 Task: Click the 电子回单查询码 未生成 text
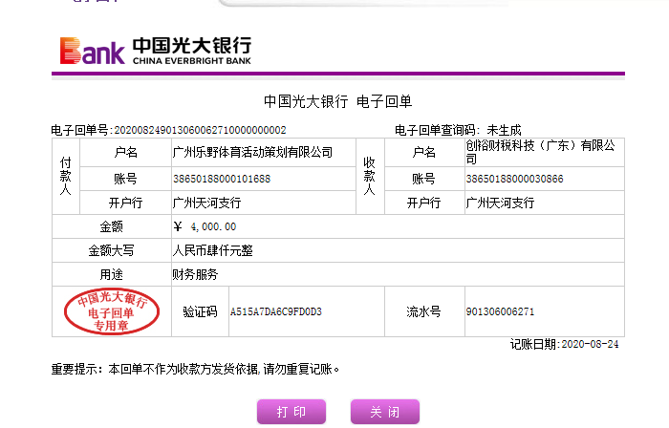(458, 130)
